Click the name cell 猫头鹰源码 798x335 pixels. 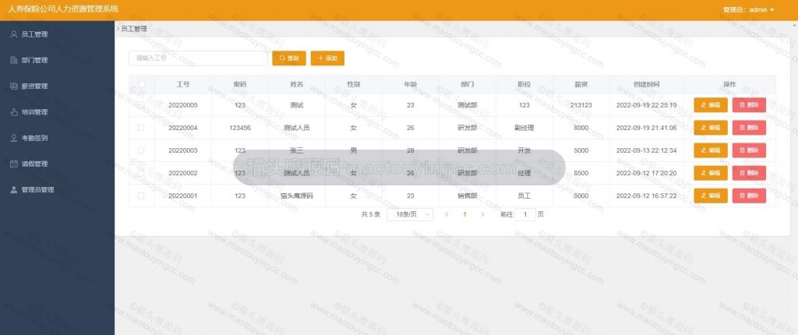coord(297,196)
